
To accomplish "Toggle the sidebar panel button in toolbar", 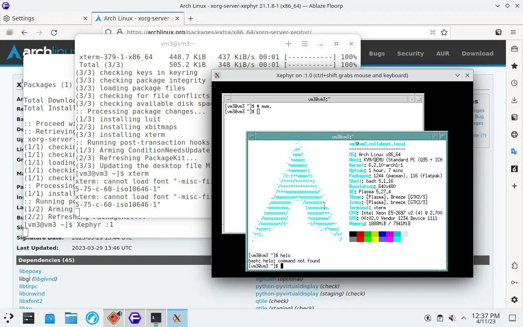I will 498,32.
